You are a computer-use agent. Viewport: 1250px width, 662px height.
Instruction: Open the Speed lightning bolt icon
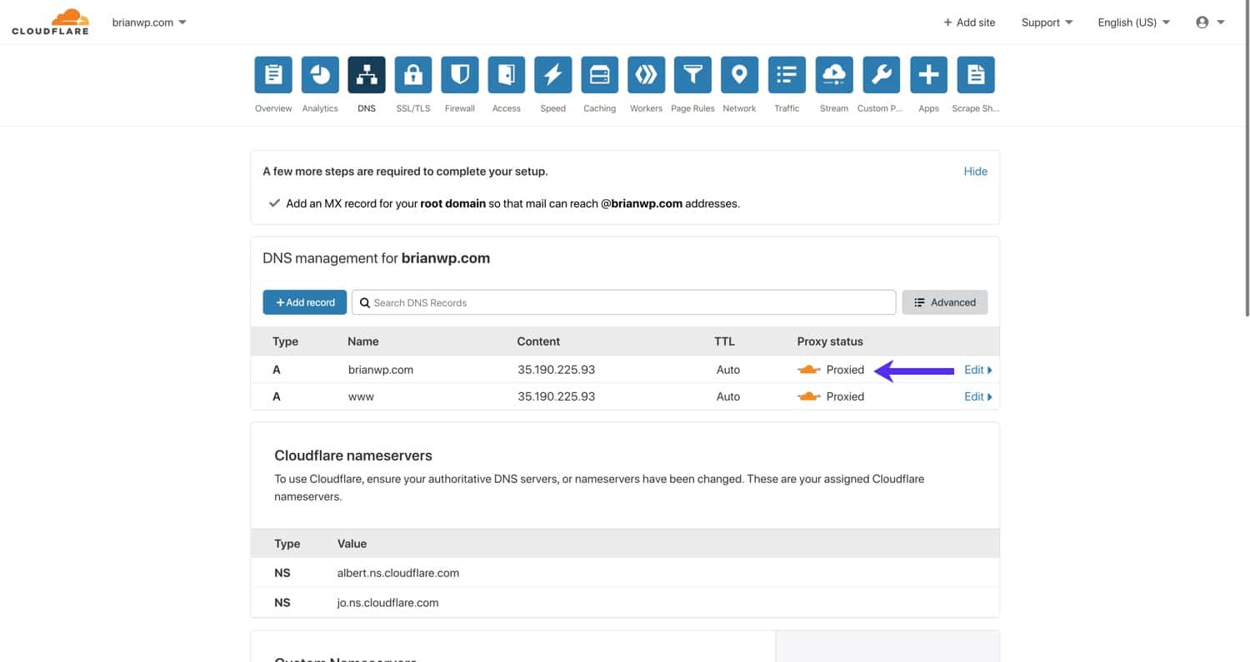(x=552, y=74)
